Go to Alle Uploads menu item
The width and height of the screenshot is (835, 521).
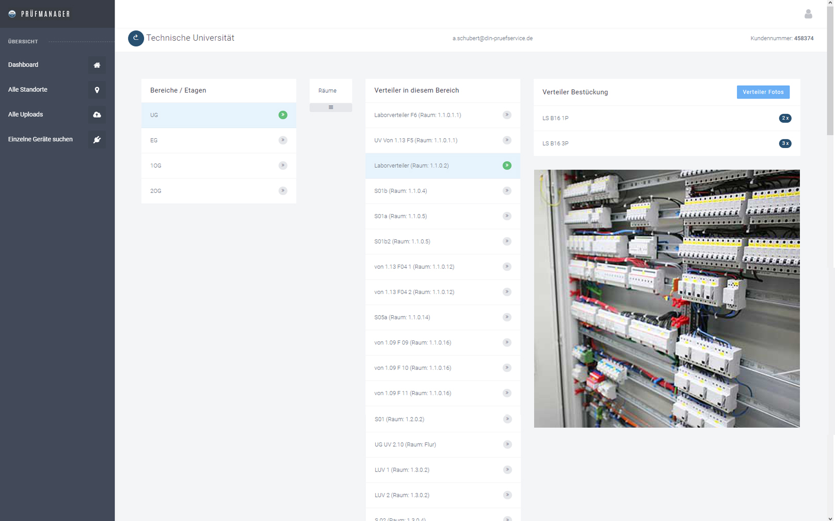pos(26,115)
